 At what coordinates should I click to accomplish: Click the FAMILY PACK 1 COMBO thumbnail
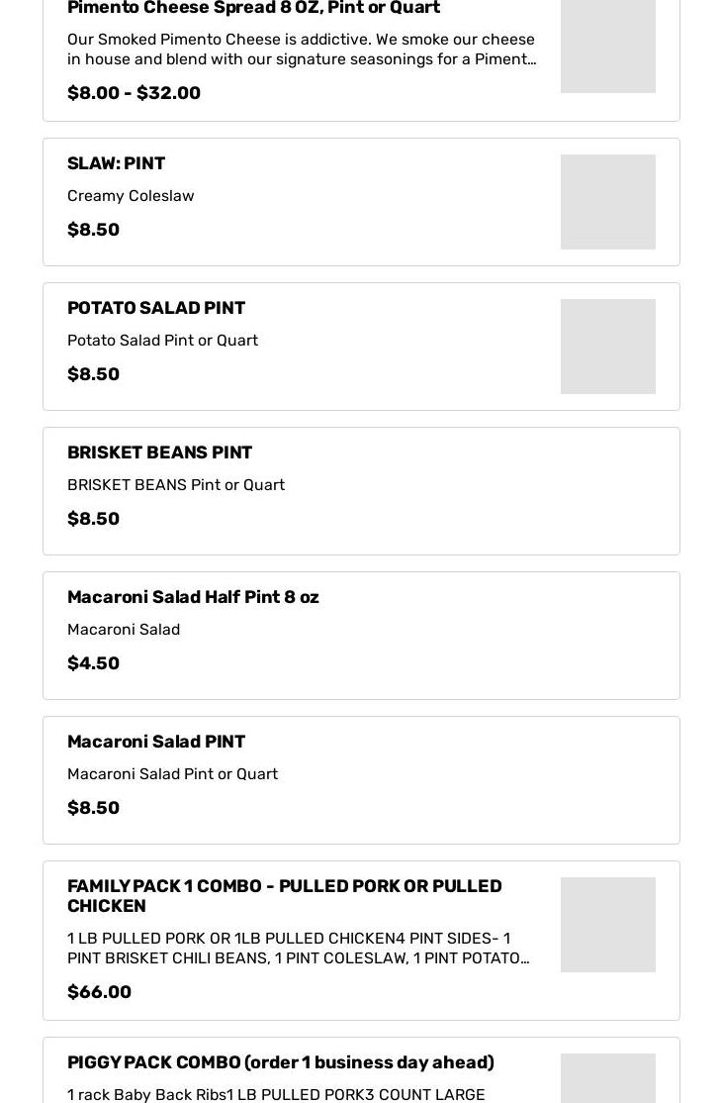[x=607, y=925]
